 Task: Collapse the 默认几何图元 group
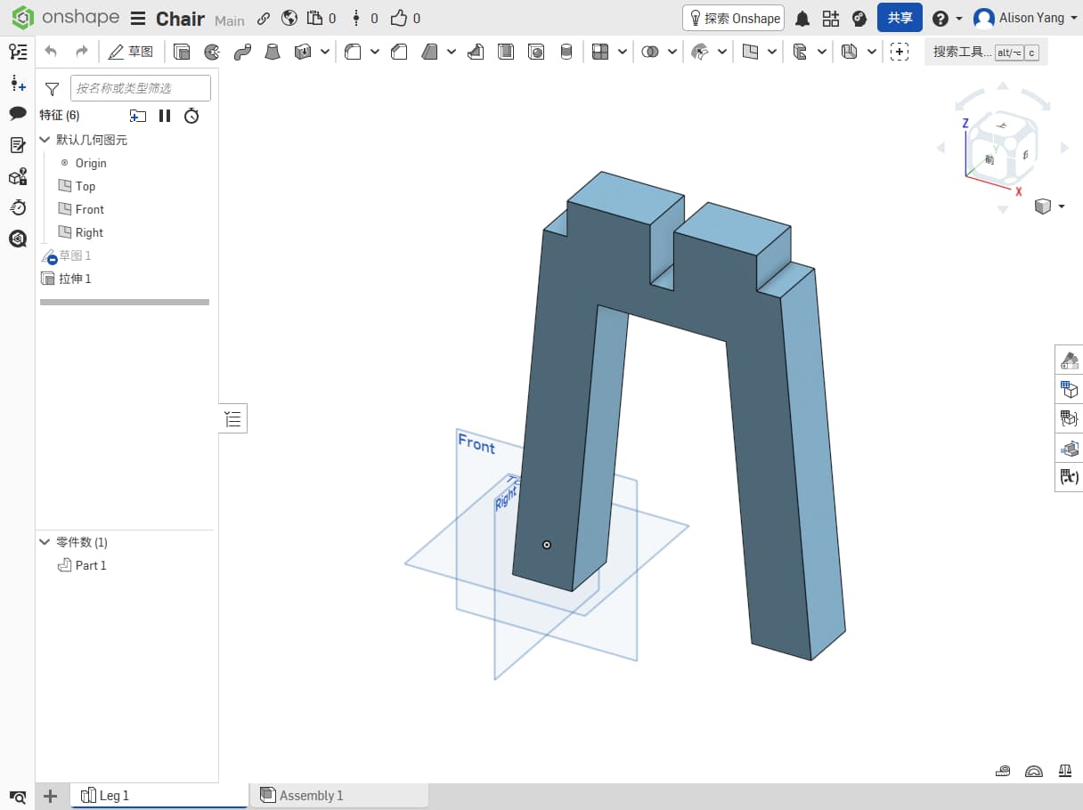pos(45,140)
